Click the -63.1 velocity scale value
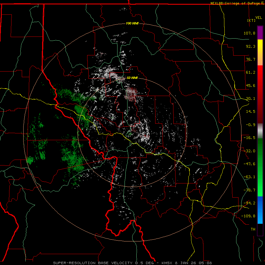 pyautogui.click(x=249, y=177)
